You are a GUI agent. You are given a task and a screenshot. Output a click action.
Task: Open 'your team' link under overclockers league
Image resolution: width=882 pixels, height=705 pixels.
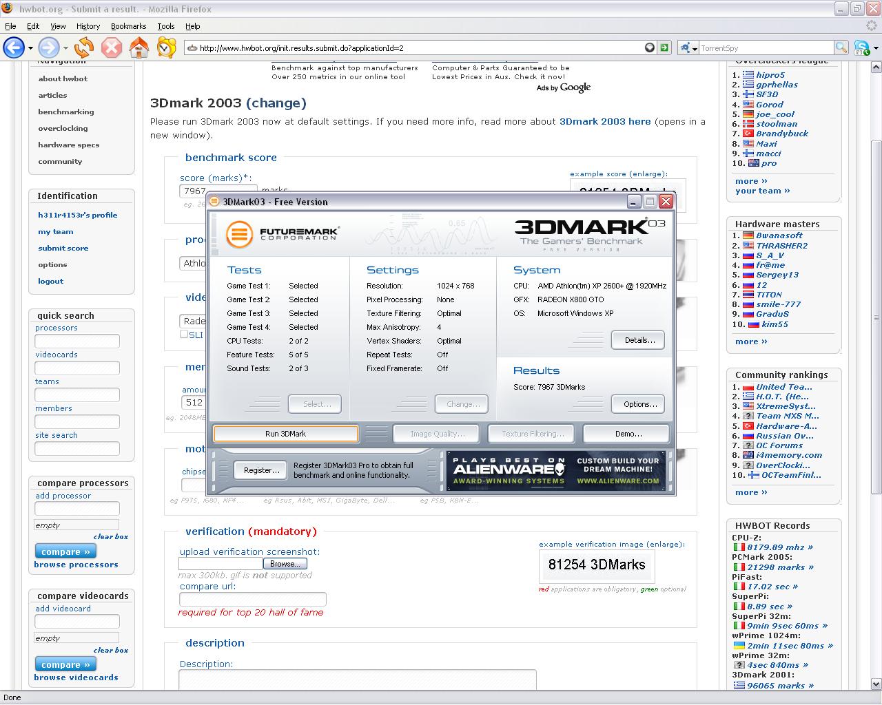click(x=762, y=191)
